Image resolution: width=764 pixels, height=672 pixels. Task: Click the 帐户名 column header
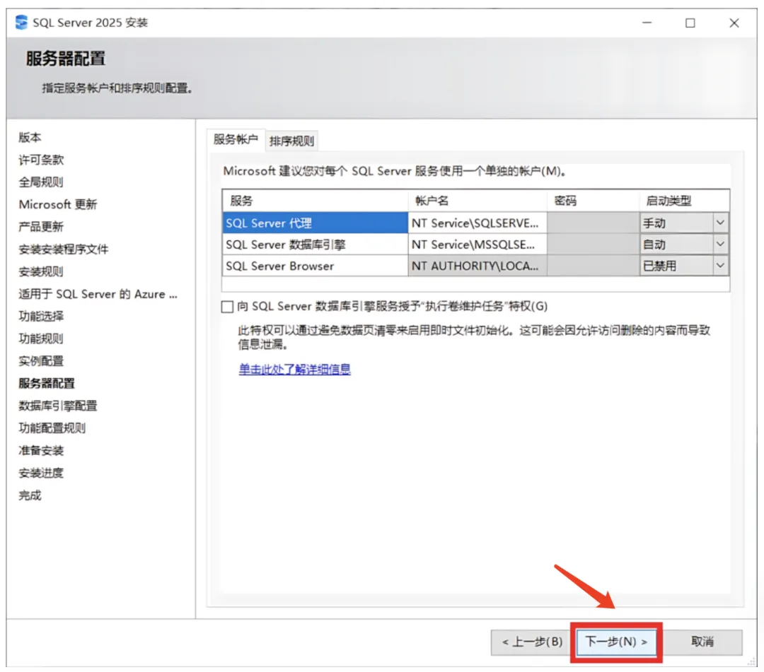[477, 201]
